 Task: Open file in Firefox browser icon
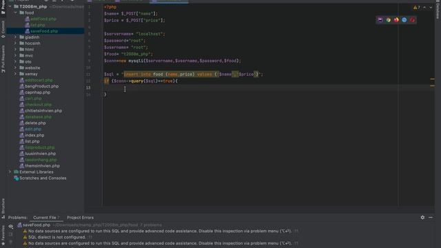click(396, 20)
